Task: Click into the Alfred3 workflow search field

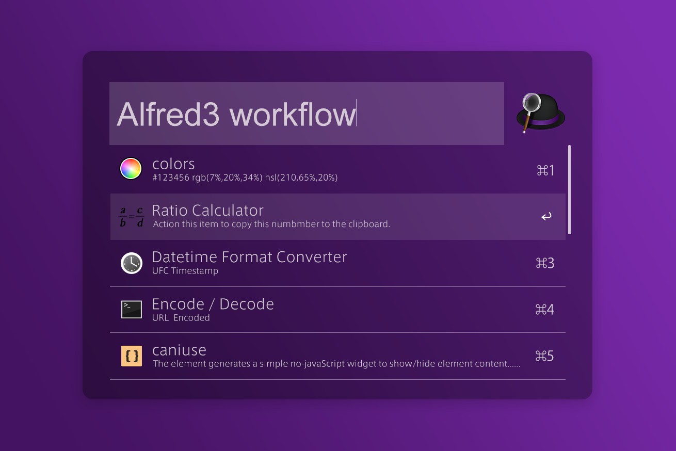Action: click(307, 114)
